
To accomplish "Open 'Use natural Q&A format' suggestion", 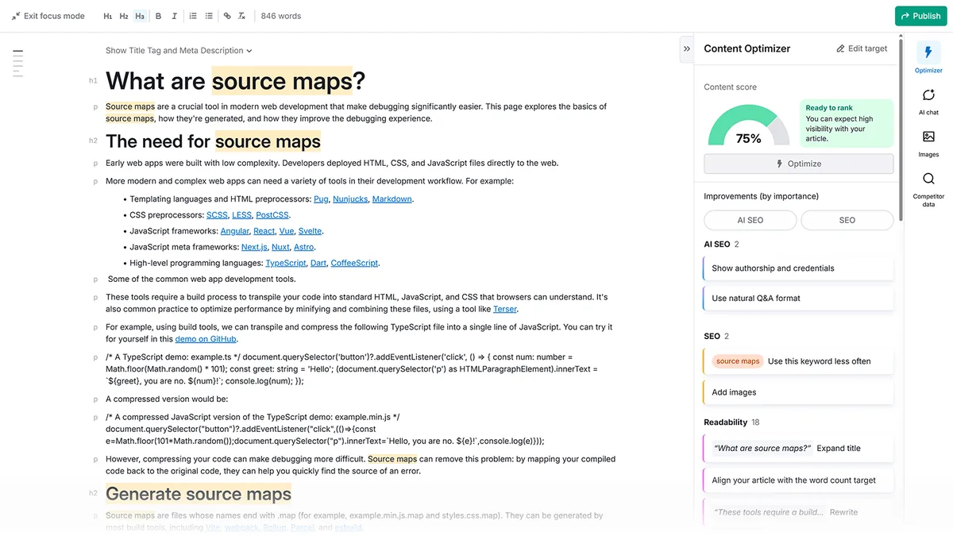I will tap(798, 299).
